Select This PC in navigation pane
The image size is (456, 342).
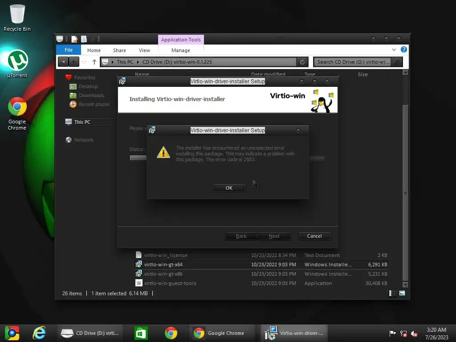click(x=82, y=122)
